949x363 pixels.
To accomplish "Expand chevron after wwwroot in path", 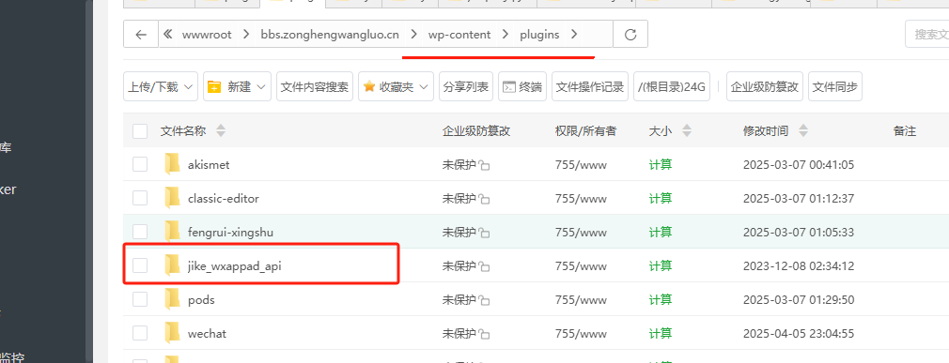I will pos(246,35).
